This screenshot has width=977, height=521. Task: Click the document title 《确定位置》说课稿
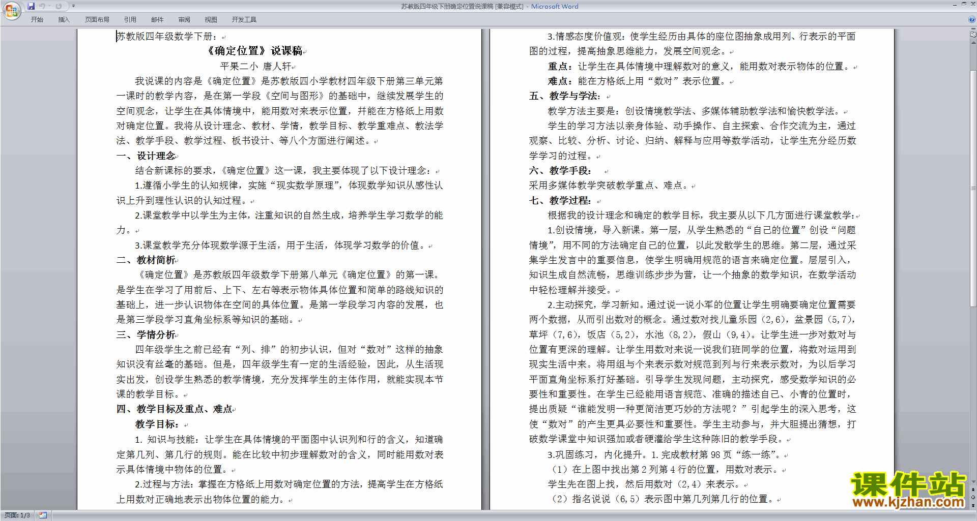pyautogui.click(x=253, y=51)
